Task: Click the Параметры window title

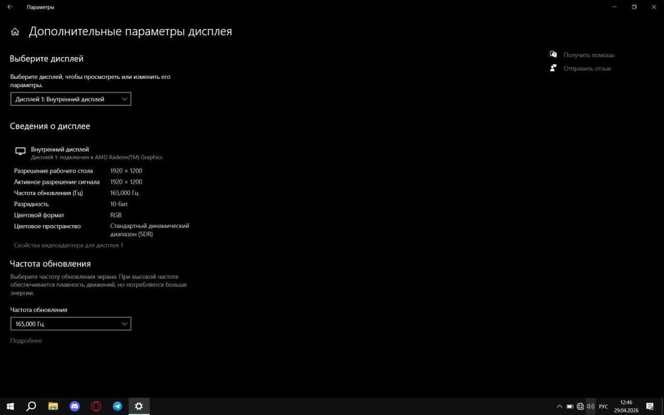Action: point(41,7)
